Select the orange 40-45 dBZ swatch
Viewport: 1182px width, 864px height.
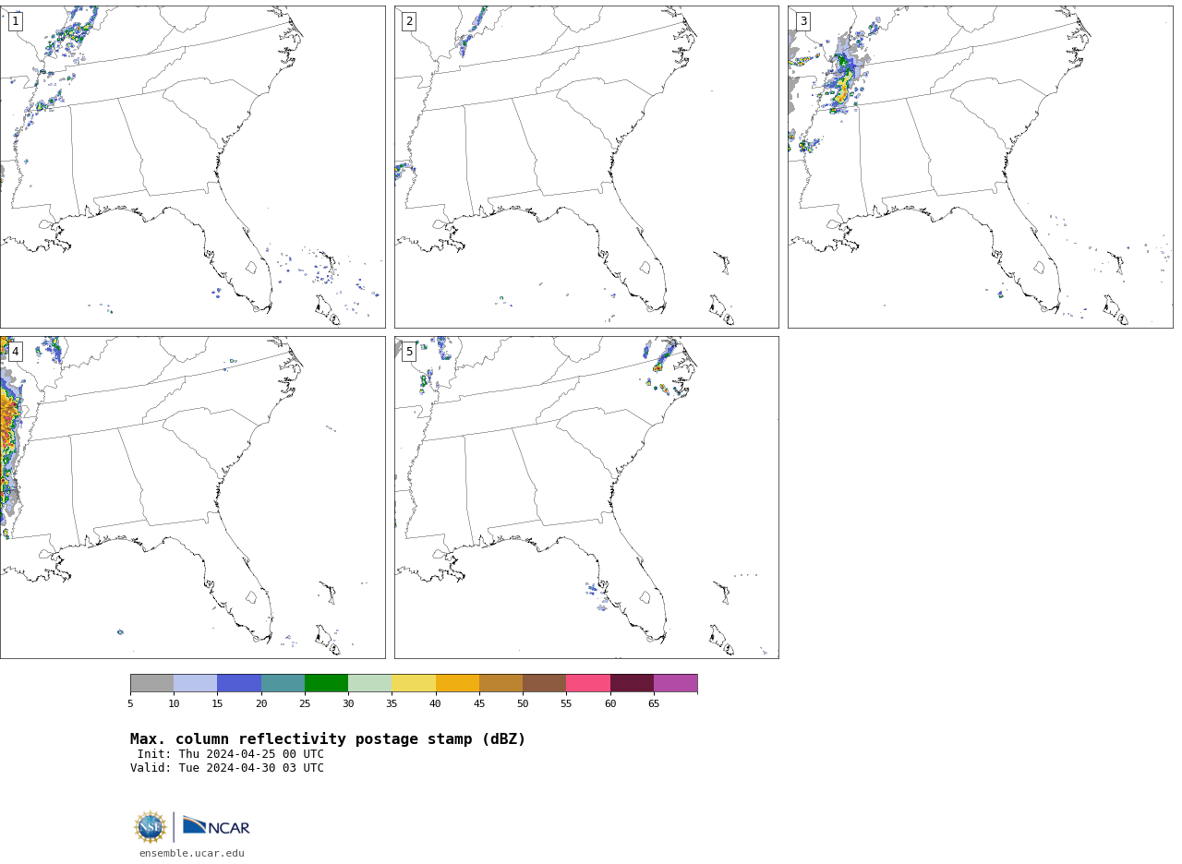click(457, 683)
